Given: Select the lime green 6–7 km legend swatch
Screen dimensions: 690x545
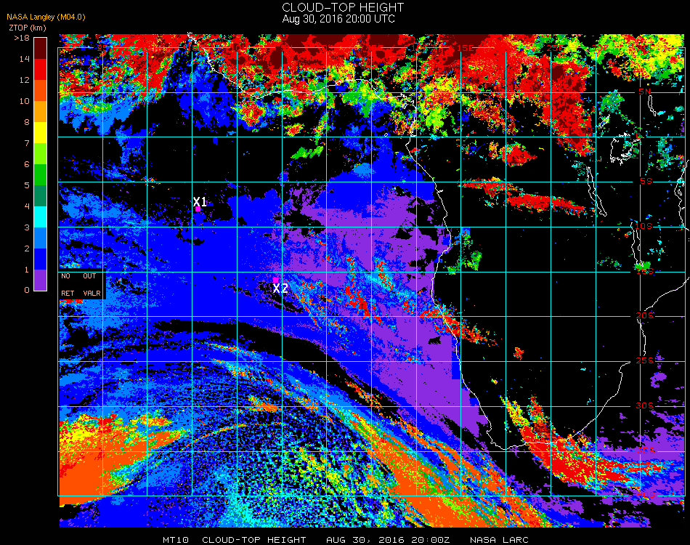Looking at the screenshot, I should (41, 153).
